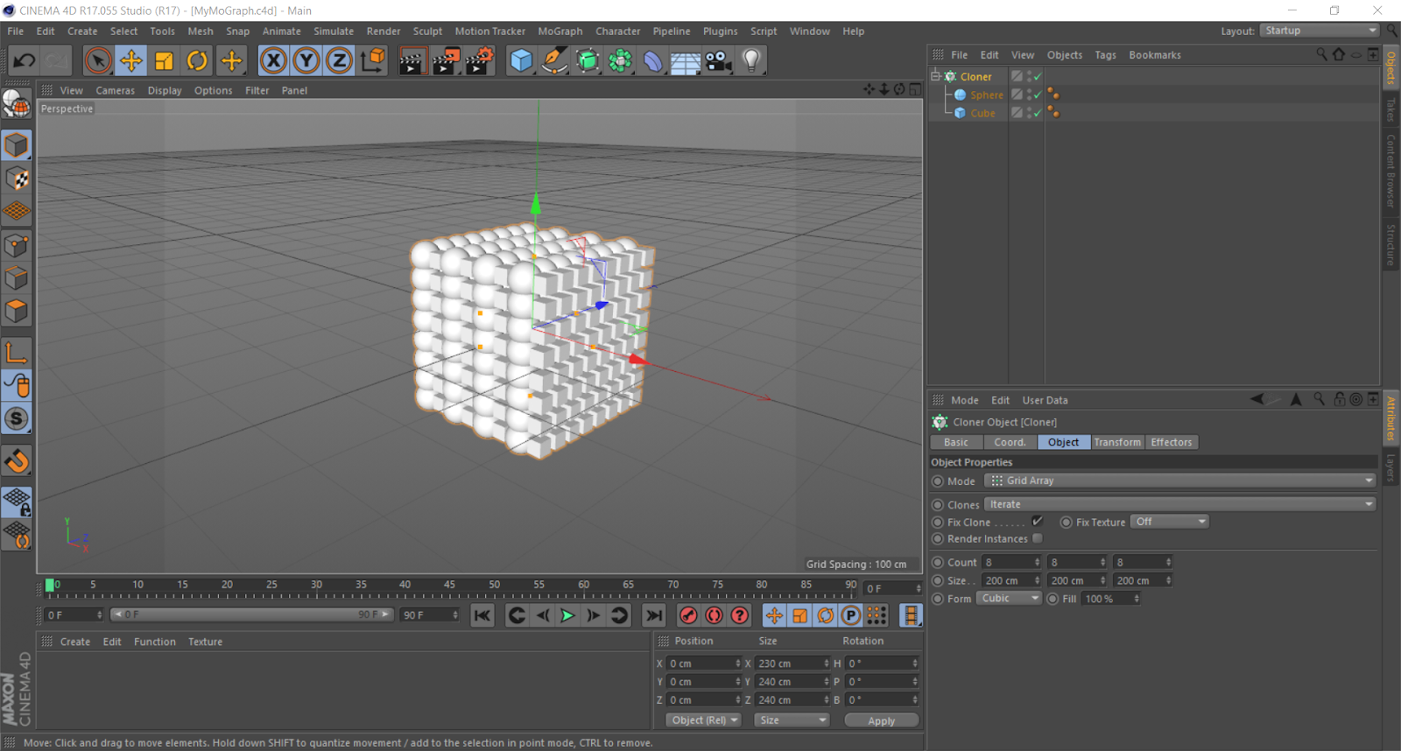Switch to Polygons mode
The image size is (1401, 751).
tap(17, 311)
